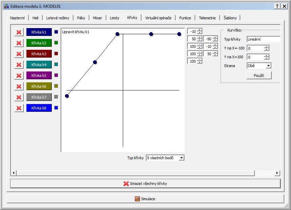Switch to the Mixer tab

click(x=97, y=18)
